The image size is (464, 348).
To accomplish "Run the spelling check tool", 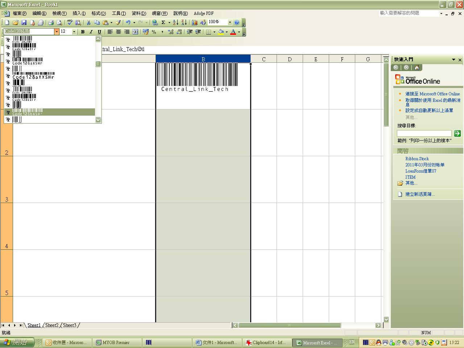I will pyautogui.click(x=70, y=22).
